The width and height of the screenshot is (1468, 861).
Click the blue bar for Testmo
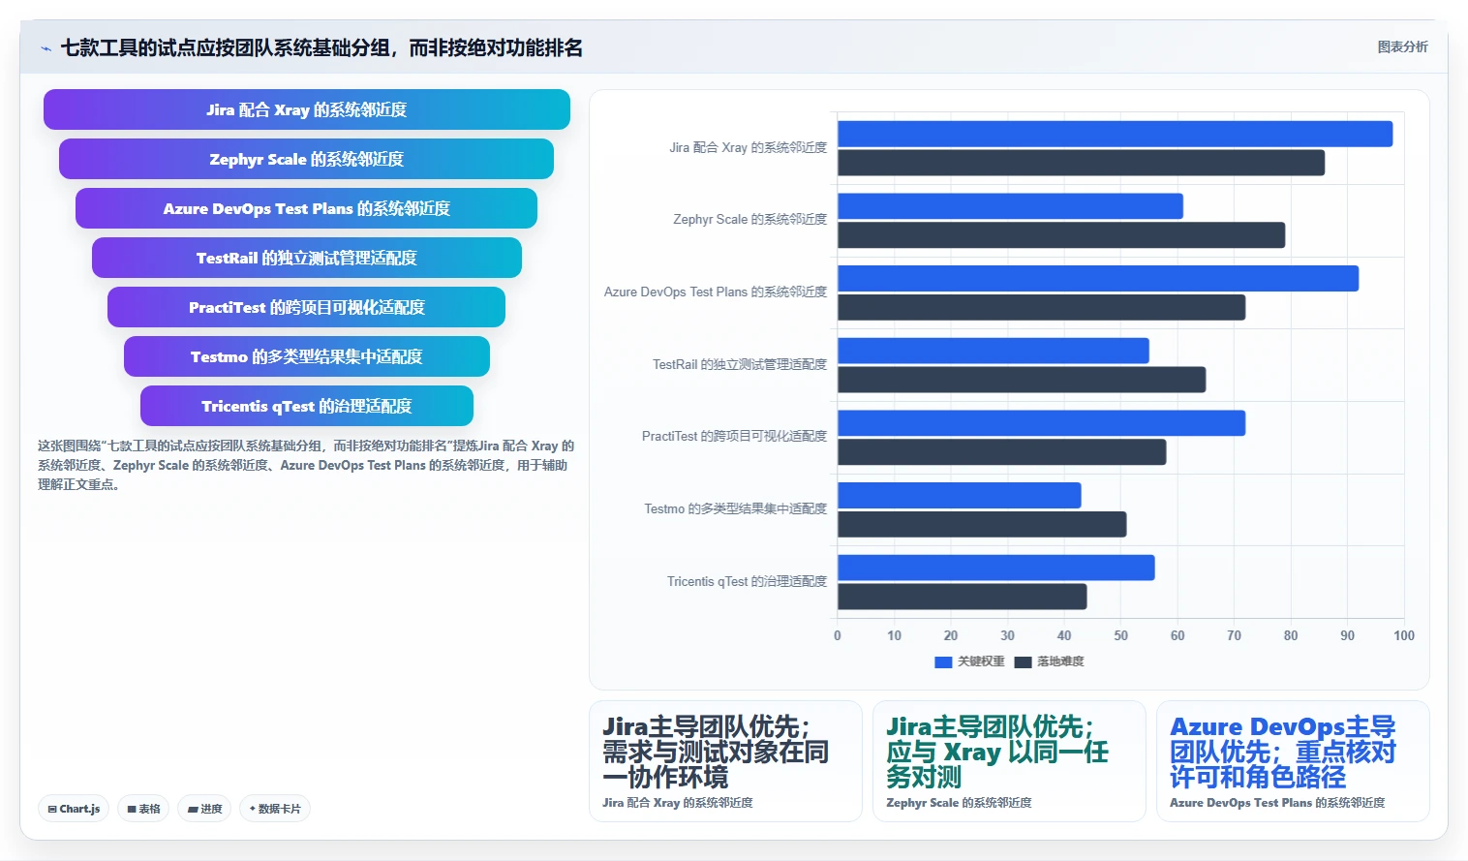[959, 495]
